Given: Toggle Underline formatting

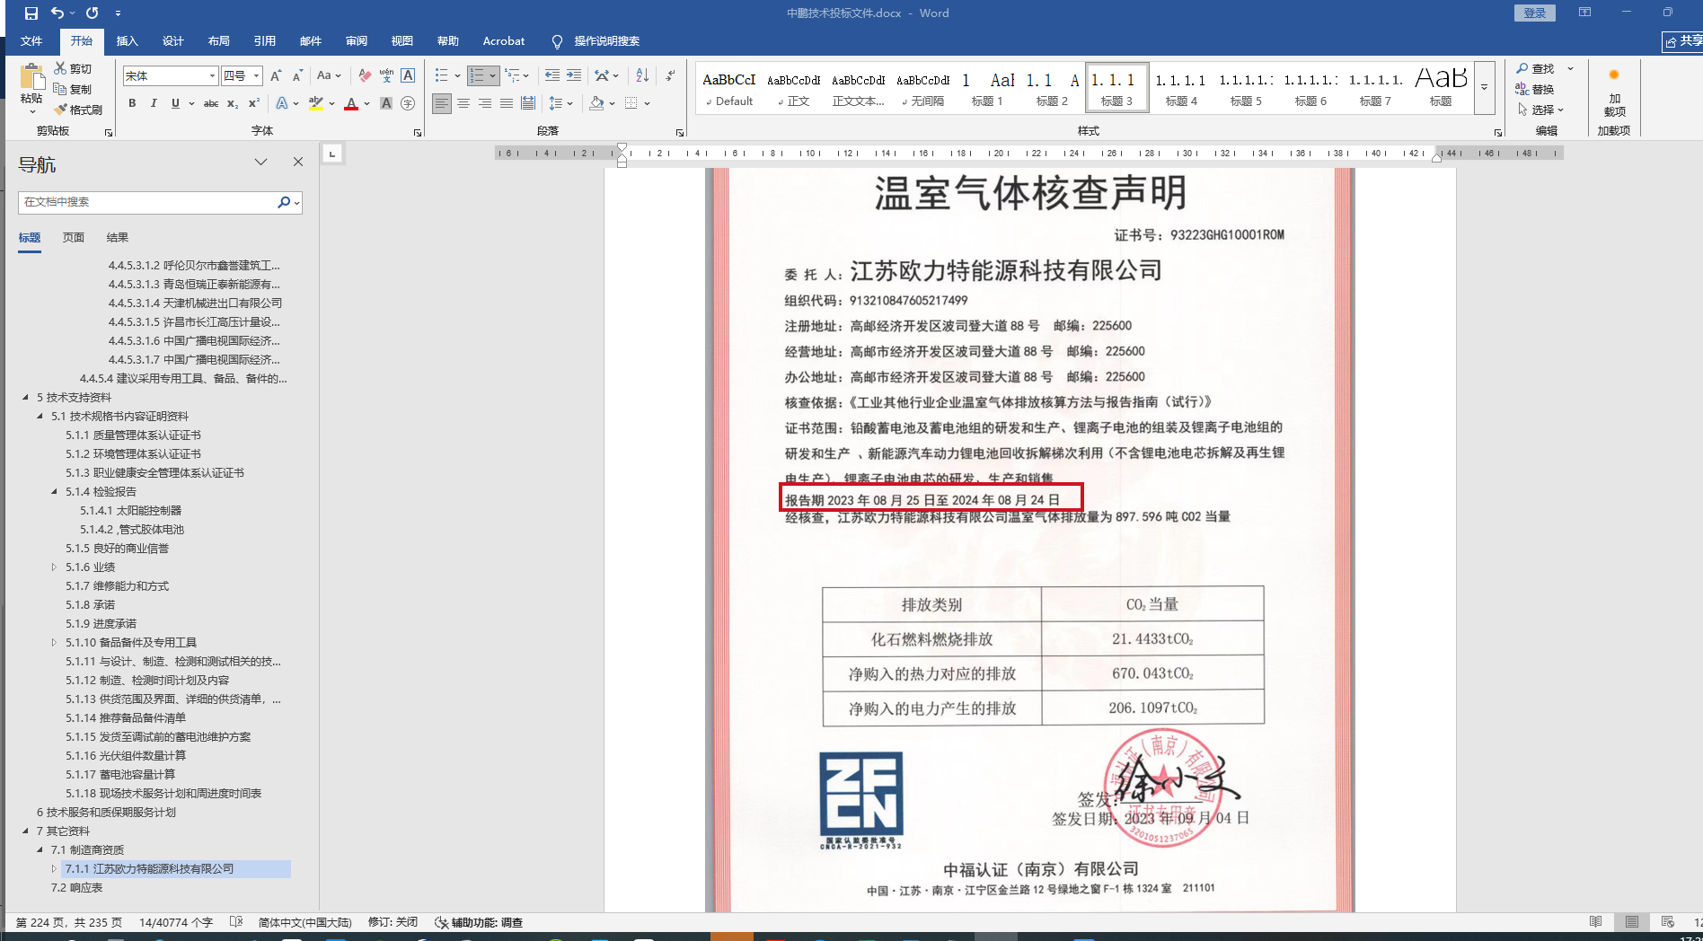Looking at the screenshot, I should (175, 103).
